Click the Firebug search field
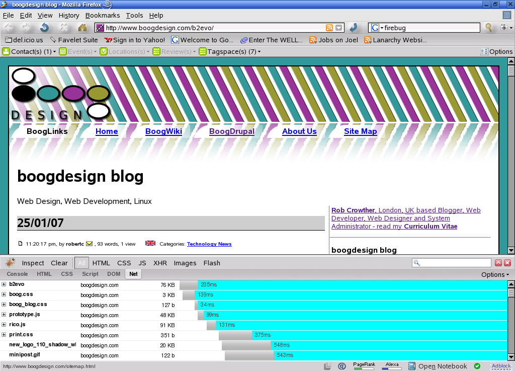 [x=452, y=263]
